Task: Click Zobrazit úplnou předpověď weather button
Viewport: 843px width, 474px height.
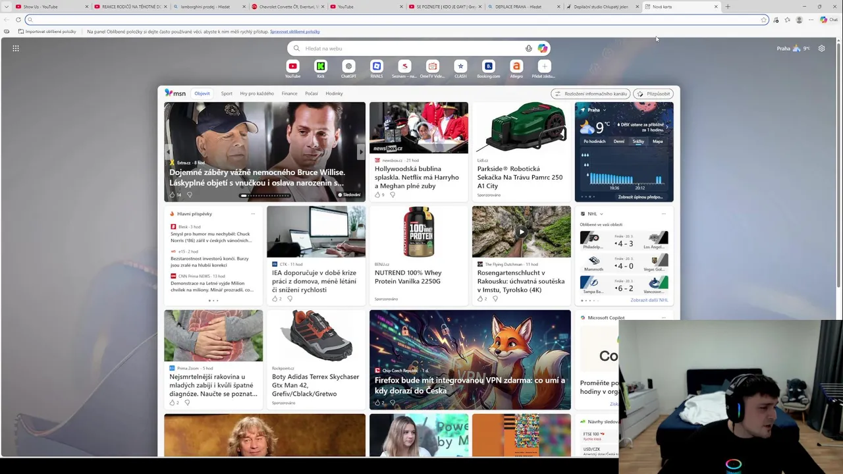Action: pyautogui.click(x=640, y=197)
